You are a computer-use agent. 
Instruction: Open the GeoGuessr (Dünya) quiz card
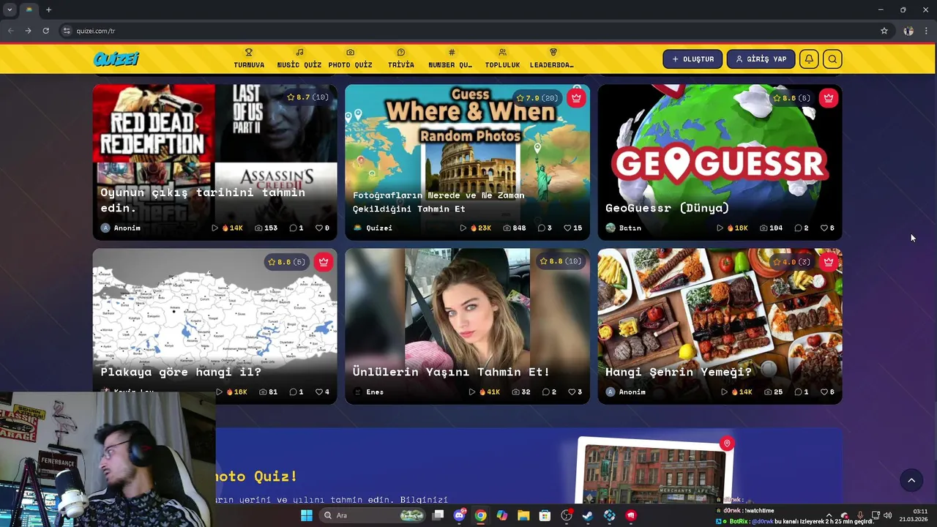(720, 162)
